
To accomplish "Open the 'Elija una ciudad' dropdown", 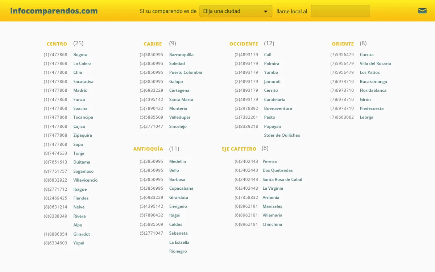I will [x=236, y=11].
